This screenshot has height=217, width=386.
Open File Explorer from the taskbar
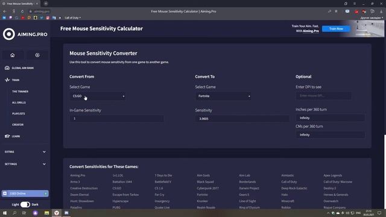[47, 213]
